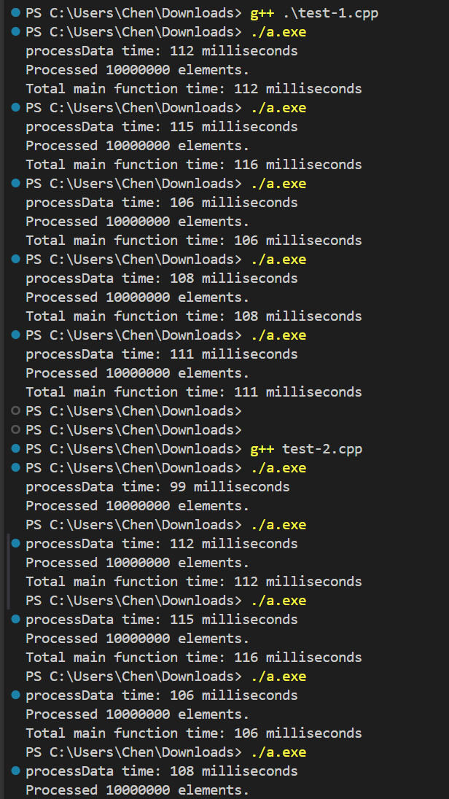Click the blue dot beside g++ test-2.cpp
Image resolution: width=449 pixels, height=799 pixels.
coord(16,449)
